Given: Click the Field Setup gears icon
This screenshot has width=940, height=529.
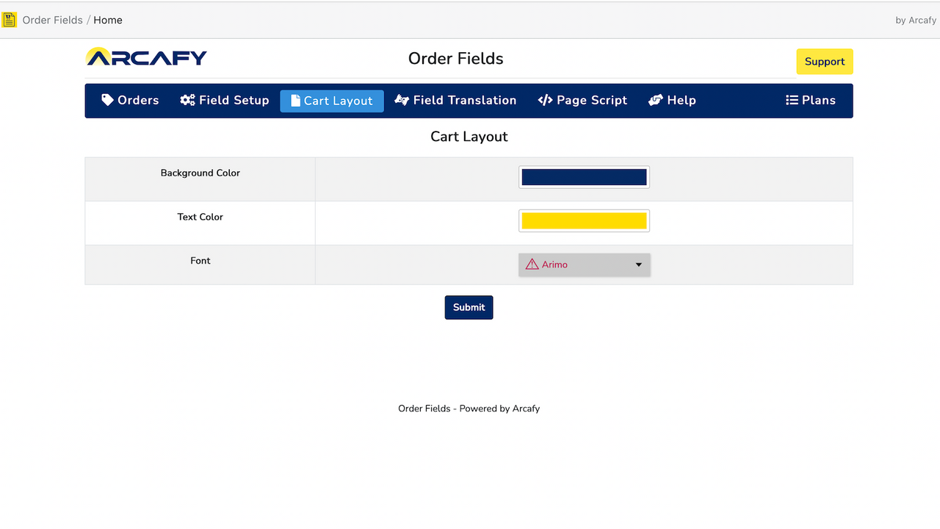Looking at the screenshot, I should pyautogui.click(x=187, y=100).
